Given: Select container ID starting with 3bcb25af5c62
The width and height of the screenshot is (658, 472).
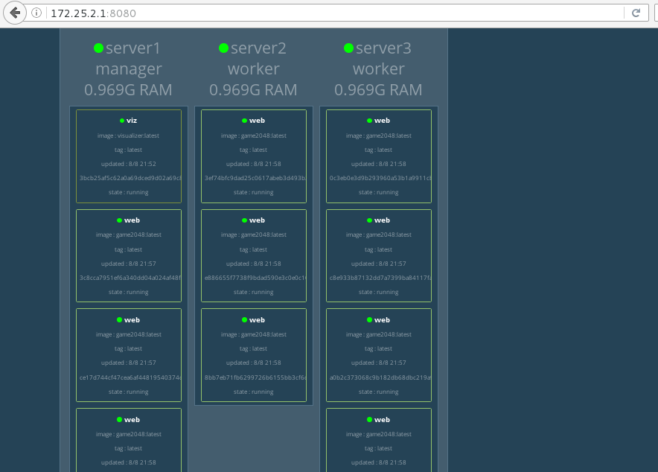Looking at the screenshot, I should pyautogui.click(x=130, y=178).
